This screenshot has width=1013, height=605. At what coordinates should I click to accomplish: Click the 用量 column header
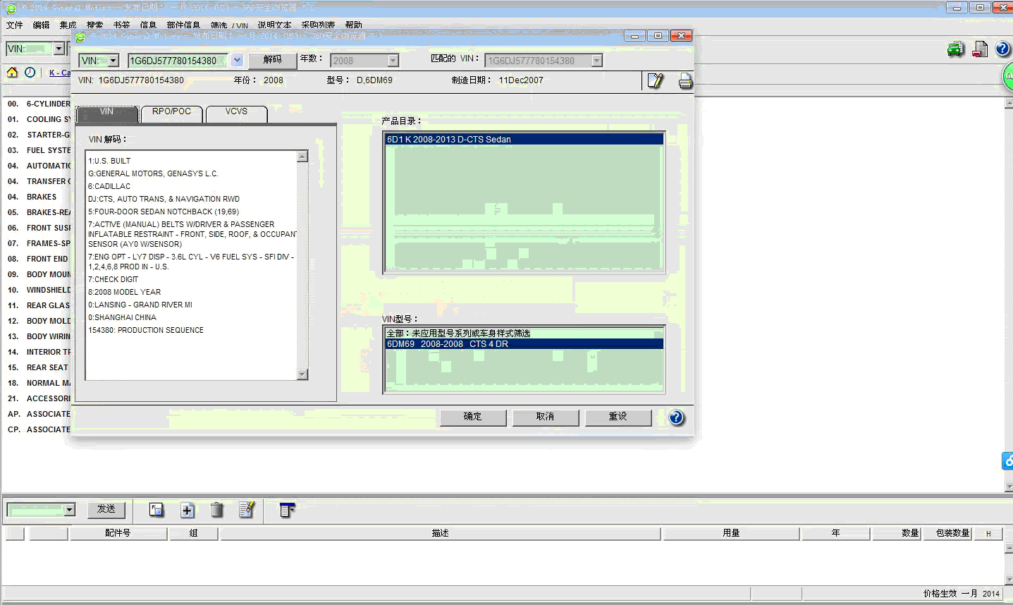[x=731, y=533]
